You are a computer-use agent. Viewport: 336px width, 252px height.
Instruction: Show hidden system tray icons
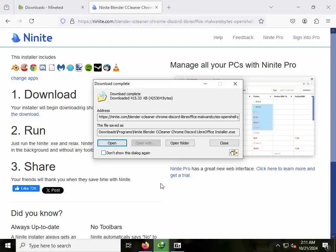[x=278, y=245]
